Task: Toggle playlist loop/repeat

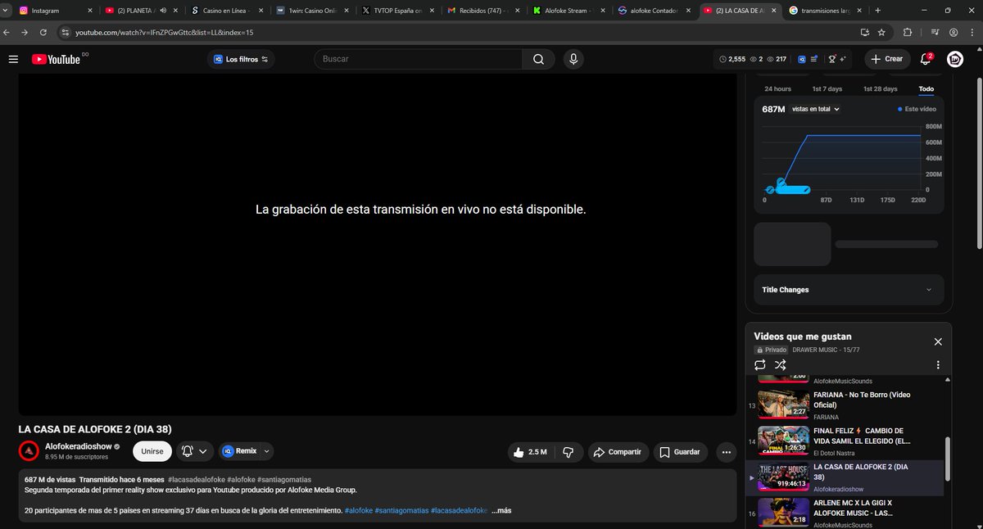Action: click(x=760, y=364)
